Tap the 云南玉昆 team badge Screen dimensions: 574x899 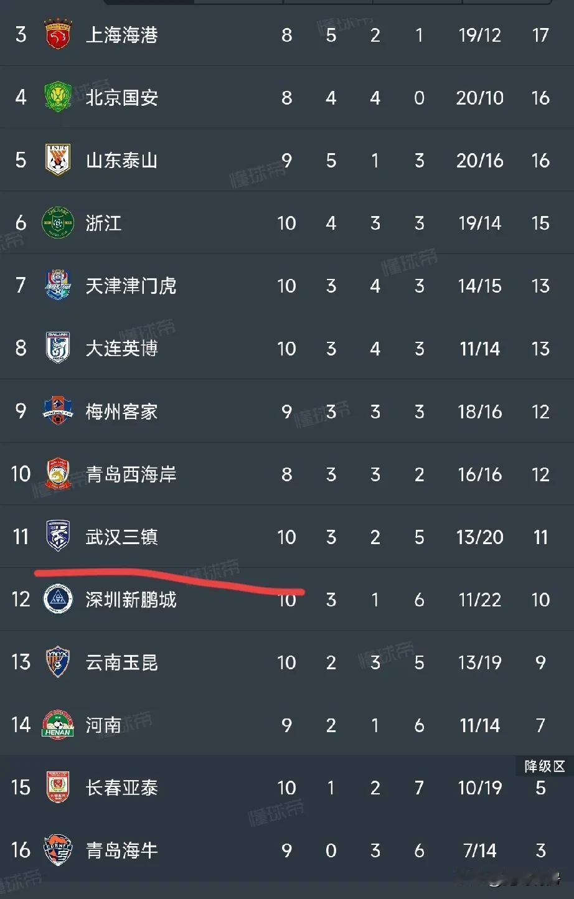(x=58, y=662)
